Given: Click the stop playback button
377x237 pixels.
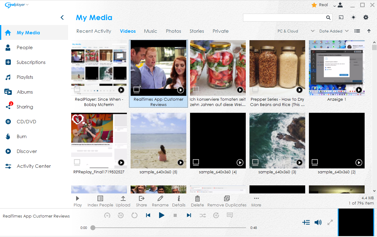Looking at the screenshot, I should (175, 215).
